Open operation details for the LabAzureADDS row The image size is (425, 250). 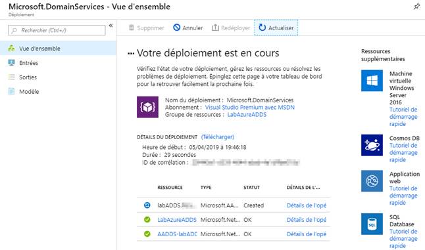click(x=307, y=220)
